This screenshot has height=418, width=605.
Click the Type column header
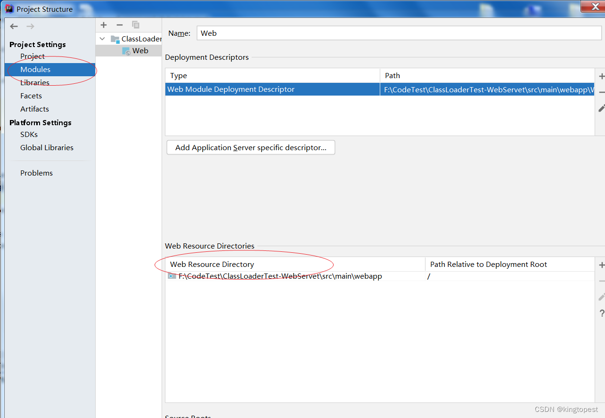click(x=272, y=75)
